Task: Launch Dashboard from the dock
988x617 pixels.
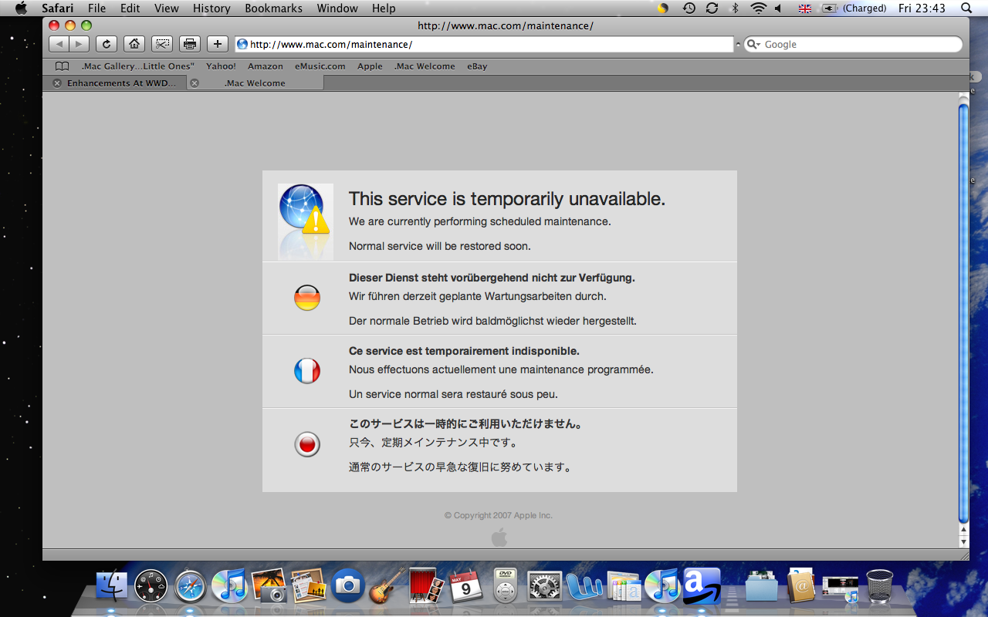Action: point(151,587)
